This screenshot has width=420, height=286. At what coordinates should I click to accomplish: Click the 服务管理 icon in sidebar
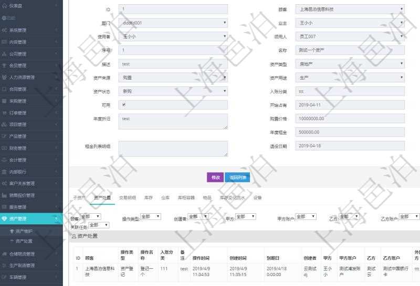coord(4,207)
